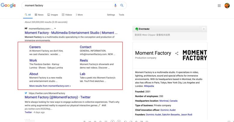
Task: Click 'Moment Factory' knowledge panel title
Action: (153, 53)
